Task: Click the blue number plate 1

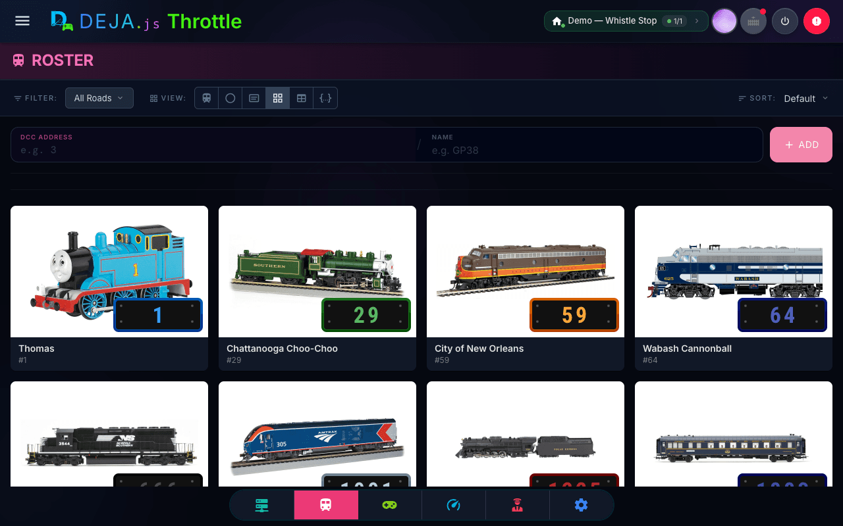Action: [158, 315]
